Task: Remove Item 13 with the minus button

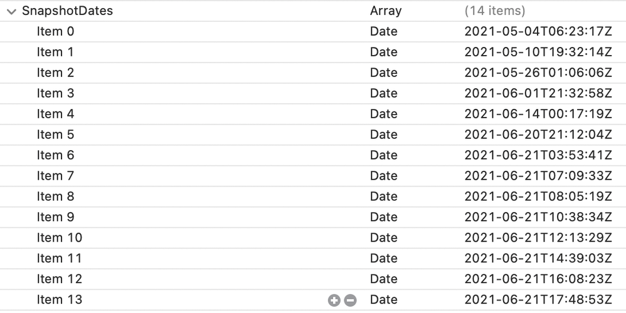Action: (350, 300)
